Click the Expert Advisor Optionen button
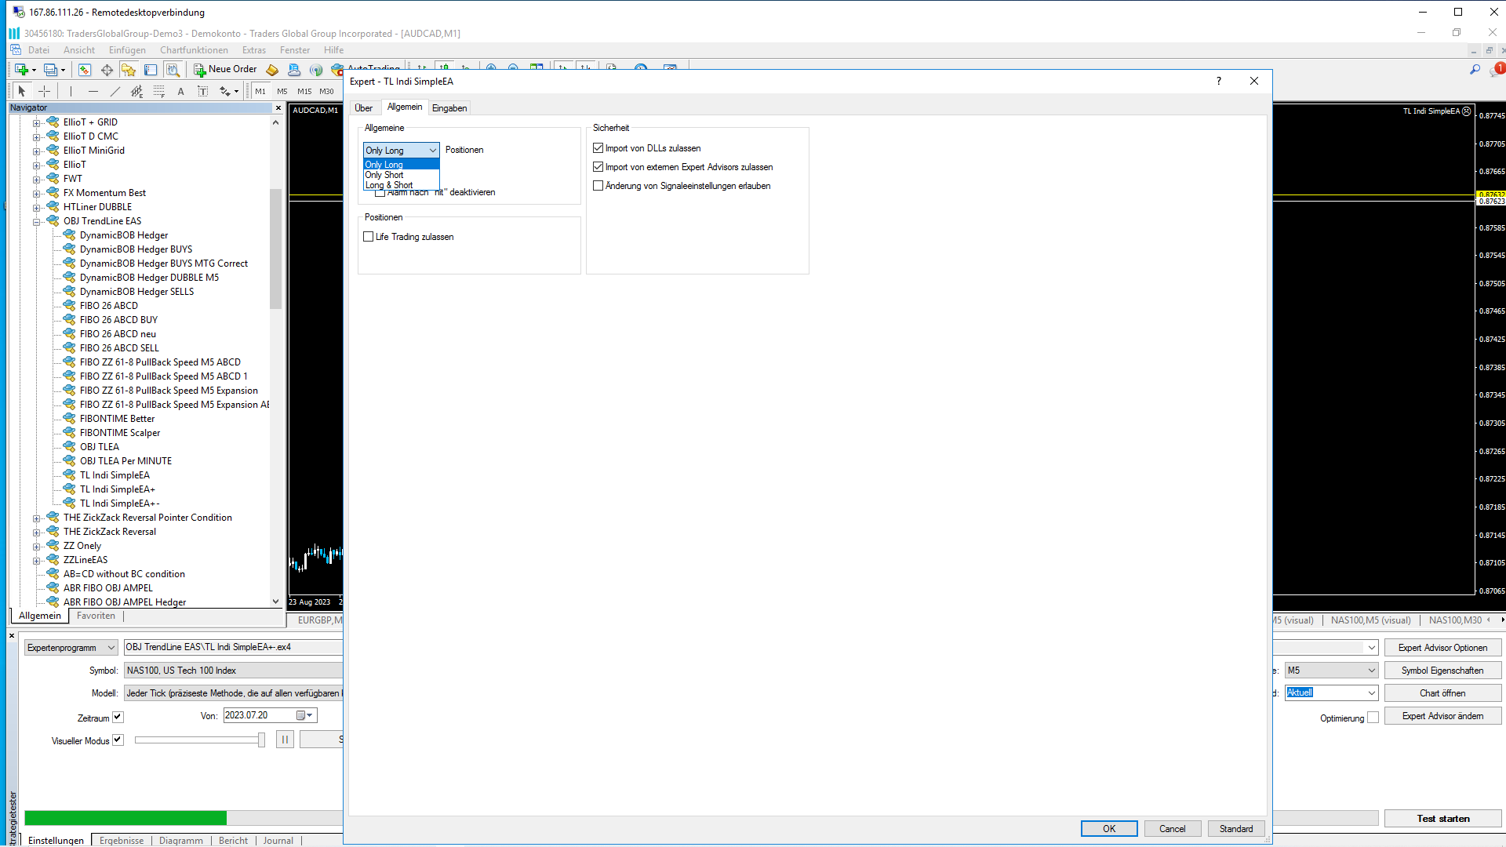This screenshot has height=847, width=1506. [x=1443, y=648]
